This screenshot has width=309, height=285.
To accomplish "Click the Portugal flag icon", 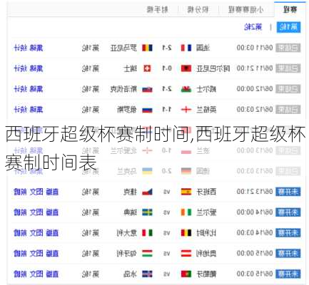I will tap(186, 274).
